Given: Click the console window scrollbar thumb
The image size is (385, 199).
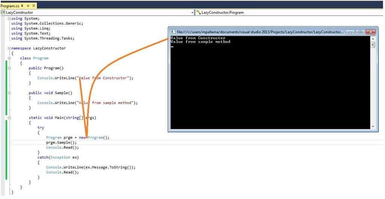Looking at the screenshot, I should click(x=373, y=45).
